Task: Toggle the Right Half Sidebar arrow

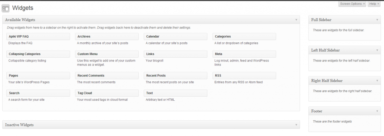Action: click(x=377, y=81)
